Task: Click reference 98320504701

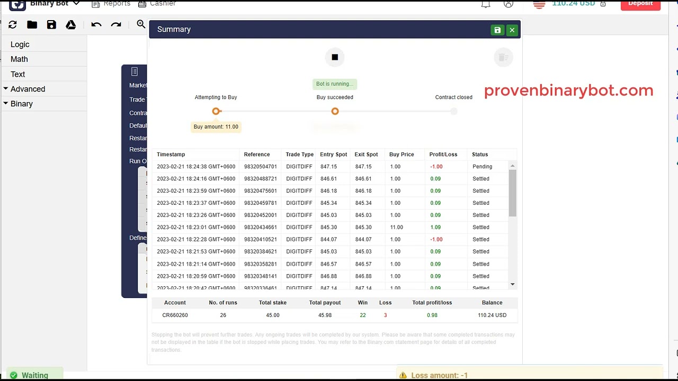Action: pyautogui.click(x=261, y=167)
